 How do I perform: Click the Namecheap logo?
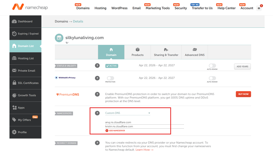point(30,7)
